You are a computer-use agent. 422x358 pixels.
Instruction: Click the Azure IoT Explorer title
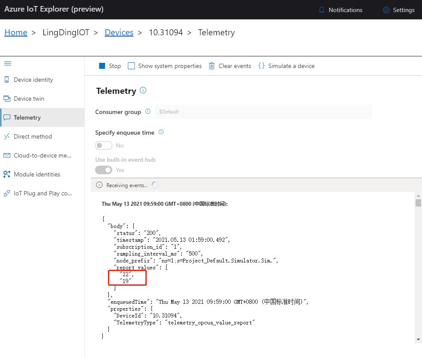pyautogui.click(x=54, y=9)
